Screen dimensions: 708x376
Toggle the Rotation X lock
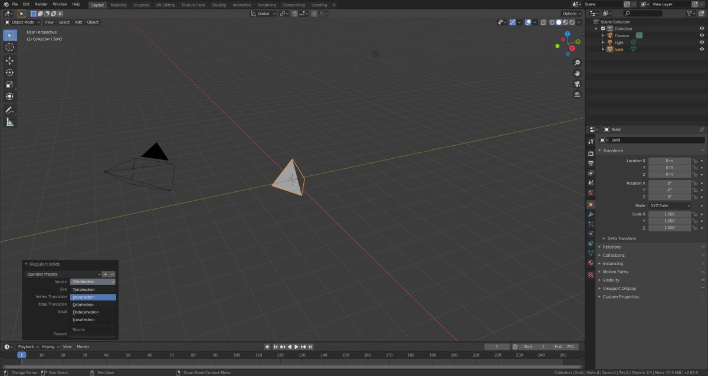tap(695, 183)
